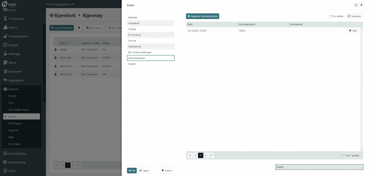Open the Budsjett module
This screenshot has width=369, height=176.
pyautogui.click(x=14, y=45)
